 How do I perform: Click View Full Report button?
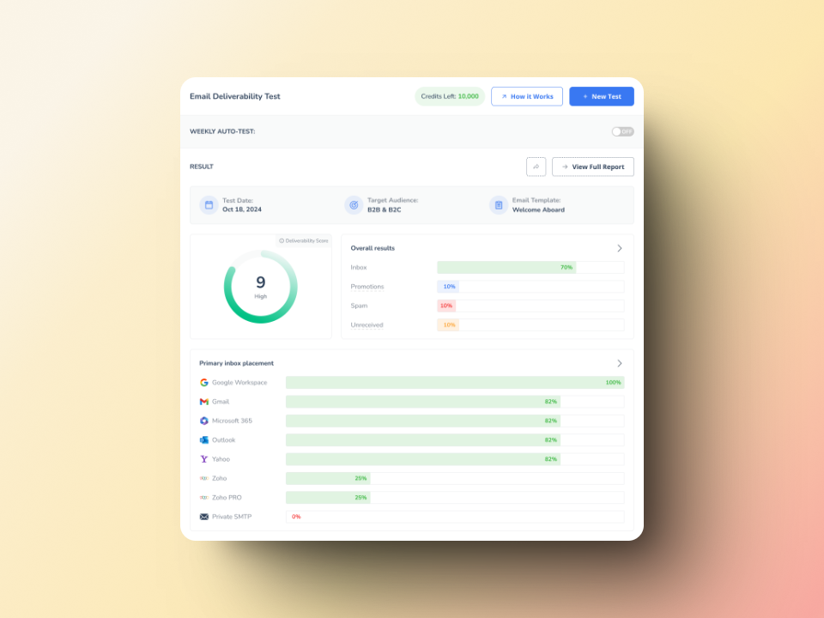point(592,167)
